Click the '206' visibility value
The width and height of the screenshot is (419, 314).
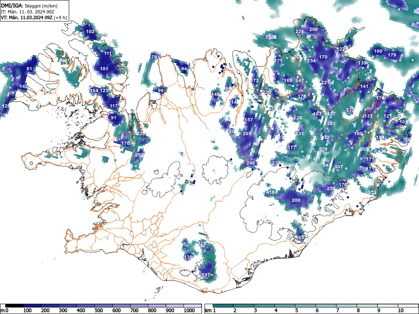click(x=313, y=29)
